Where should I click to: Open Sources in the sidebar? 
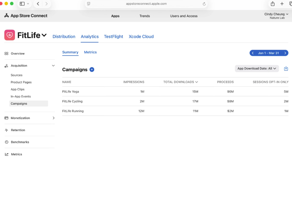pyautogui.click(x=17, y=75)
